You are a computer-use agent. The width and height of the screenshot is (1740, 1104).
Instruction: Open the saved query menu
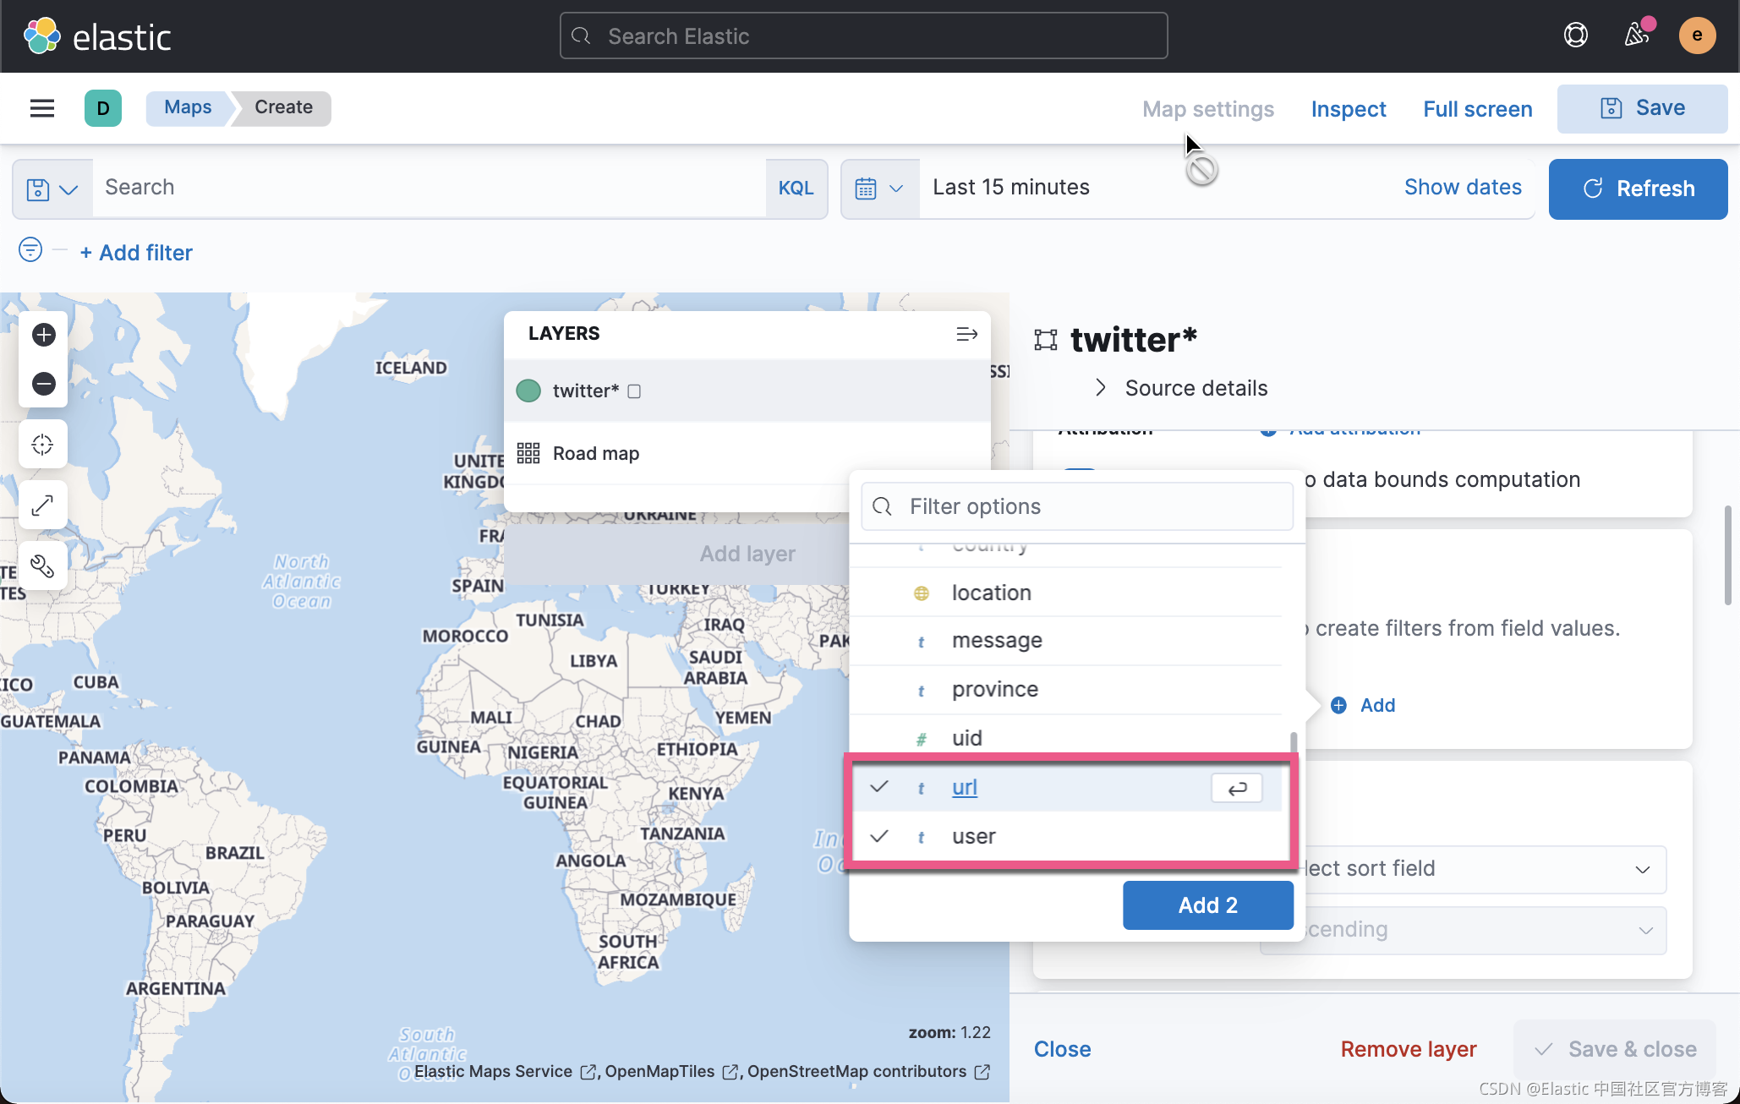click(52, 189)
